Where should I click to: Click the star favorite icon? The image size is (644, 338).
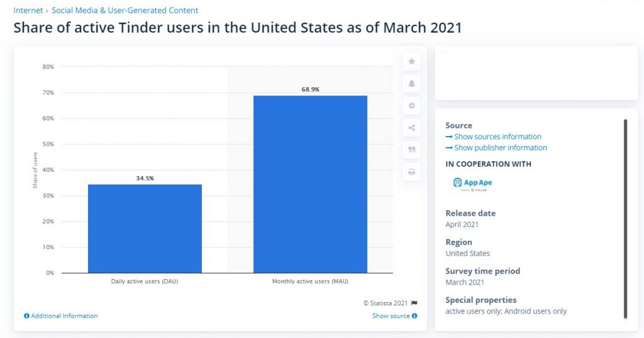(412, 61)
